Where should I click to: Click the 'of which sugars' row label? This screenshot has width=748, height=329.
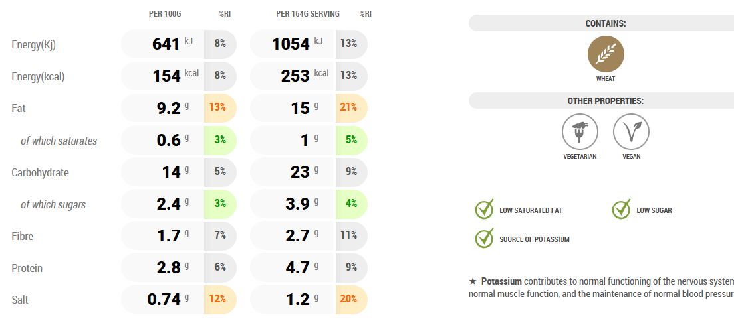pyautogui.click(x=53, y=204)
